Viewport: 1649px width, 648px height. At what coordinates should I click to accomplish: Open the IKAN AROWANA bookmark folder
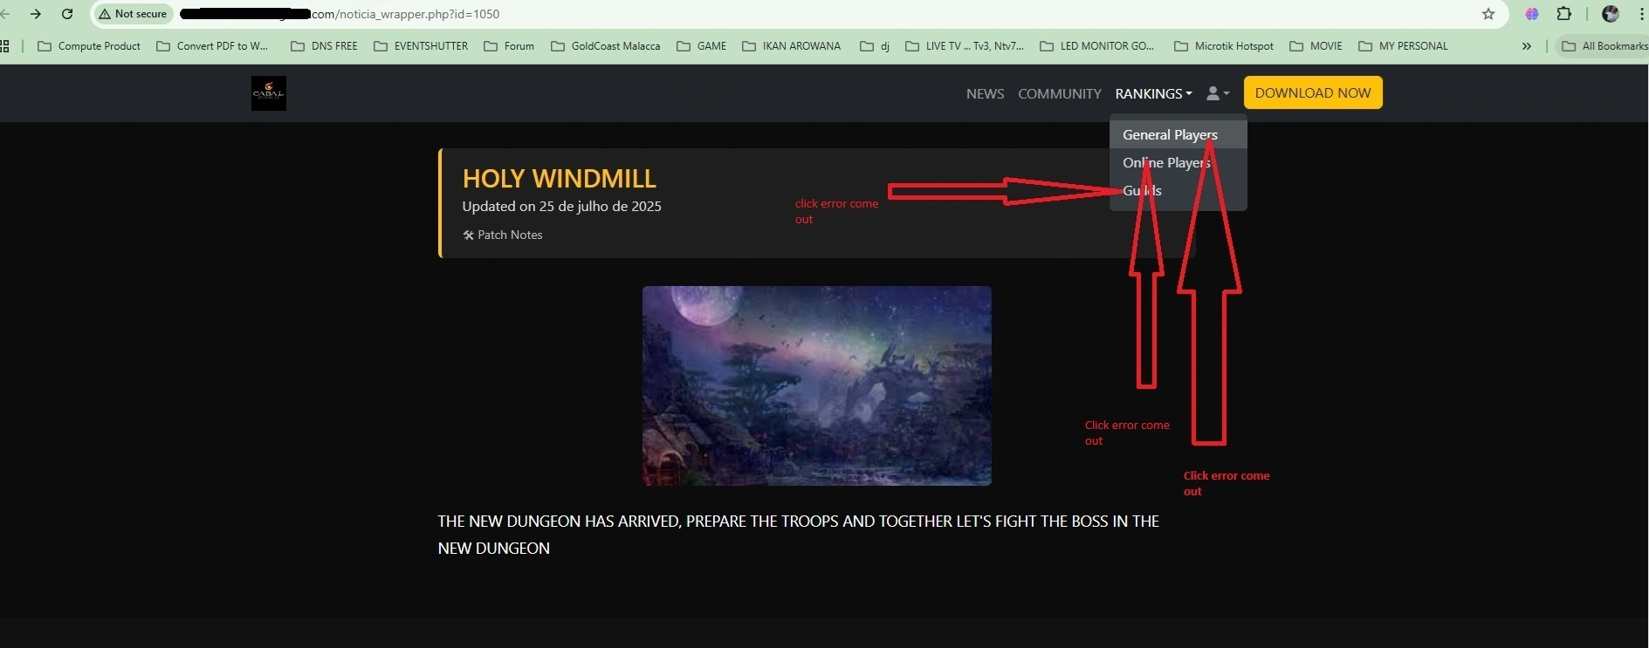pyautogui.click(x=792, y=46)
